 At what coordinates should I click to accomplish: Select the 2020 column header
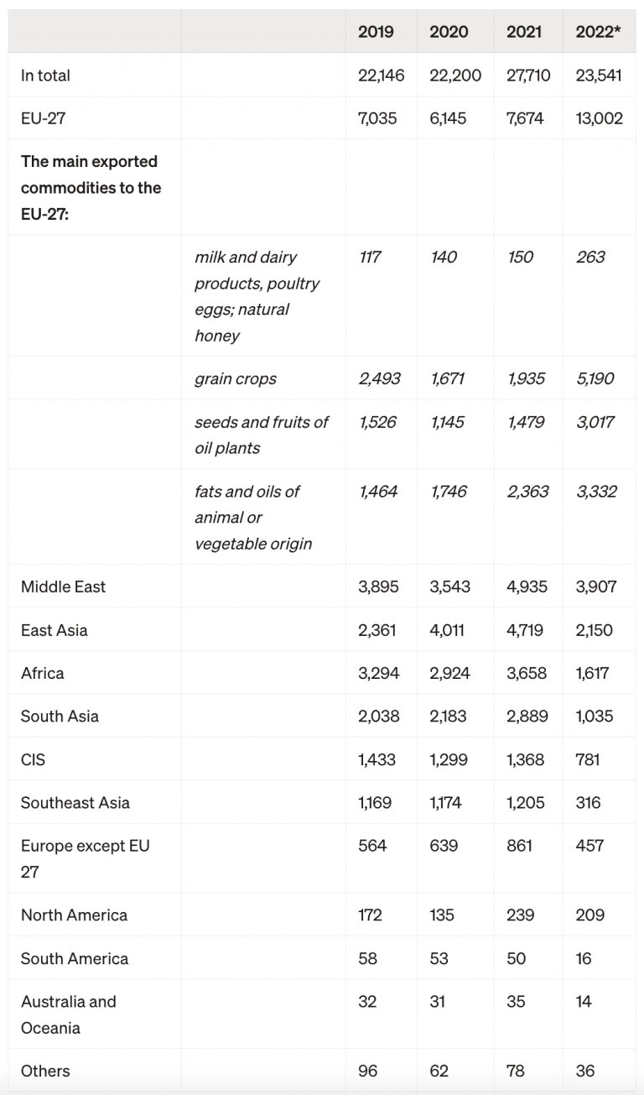point(449,32)
